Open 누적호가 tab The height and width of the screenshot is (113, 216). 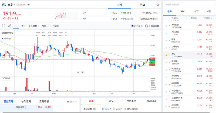coord(26,101)
